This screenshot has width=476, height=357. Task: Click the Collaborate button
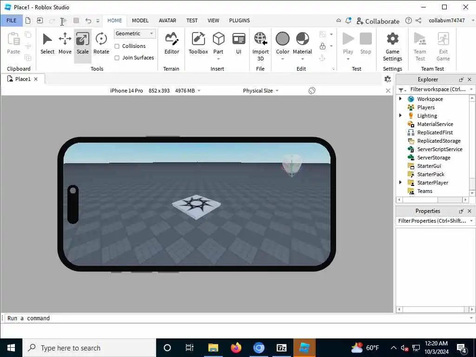(377, 21)
